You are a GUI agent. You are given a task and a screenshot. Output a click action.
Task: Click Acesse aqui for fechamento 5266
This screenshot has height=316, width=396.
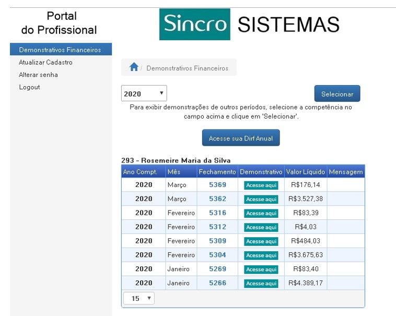pyautogui.click(x=261, y=284)
